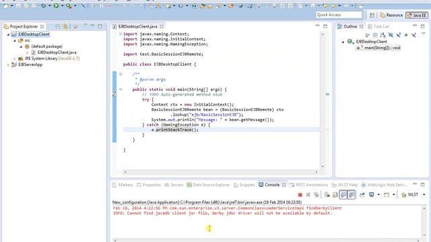Toggle Hide Static members in Outline
Screen dimensions: 431x242
[398, 35]
